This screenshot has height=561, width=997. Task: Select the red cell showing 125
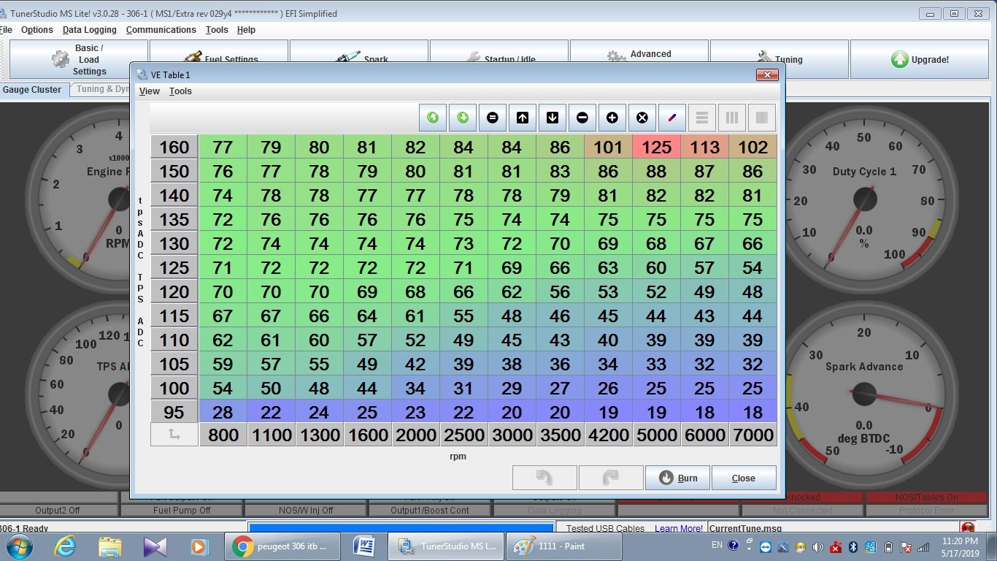tap(656, 147)
